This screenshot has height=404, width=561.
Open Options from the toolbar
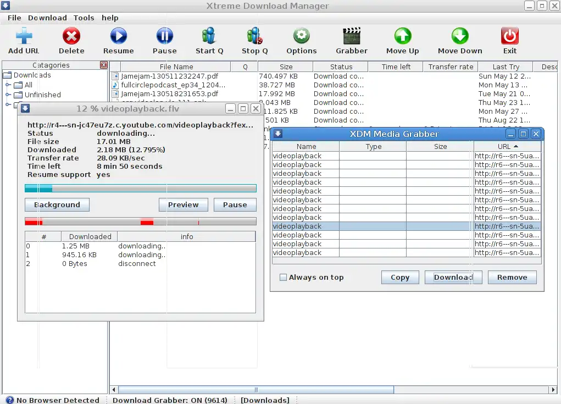[302, 36]
